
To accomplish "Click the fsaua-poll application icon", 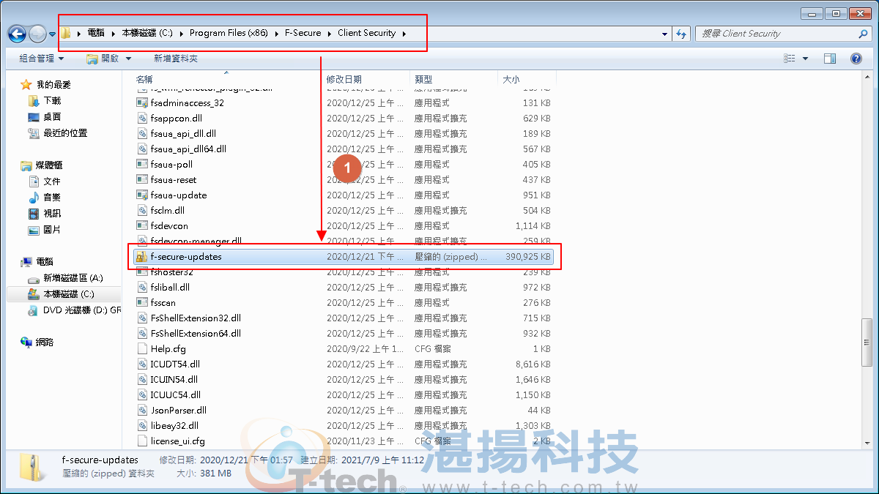I will click(x=143, y=165).
